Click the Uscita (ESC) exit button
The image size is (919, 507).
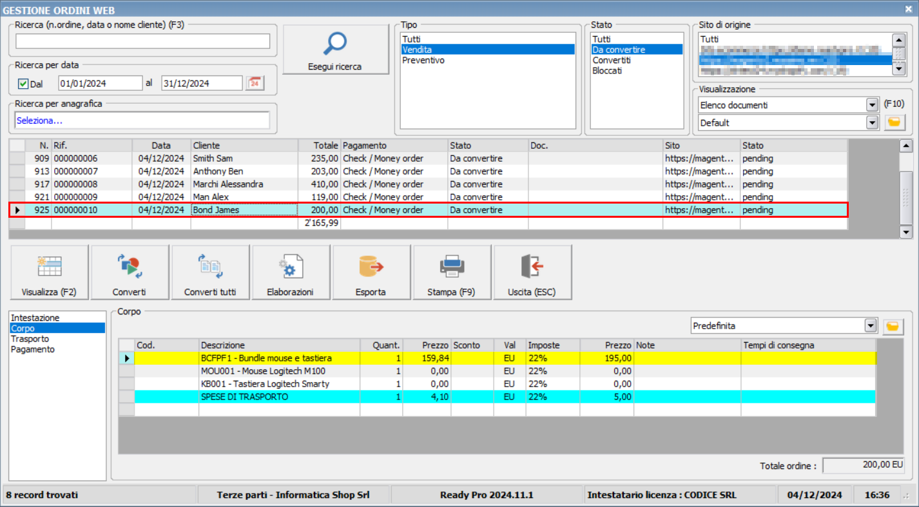tap(532, 273)
